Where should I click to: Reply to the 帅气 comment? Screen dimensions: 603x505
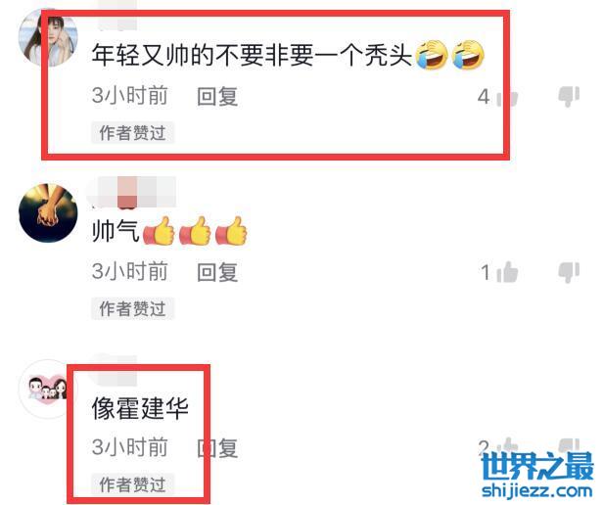pyautogui.click(x=217, y=272)
